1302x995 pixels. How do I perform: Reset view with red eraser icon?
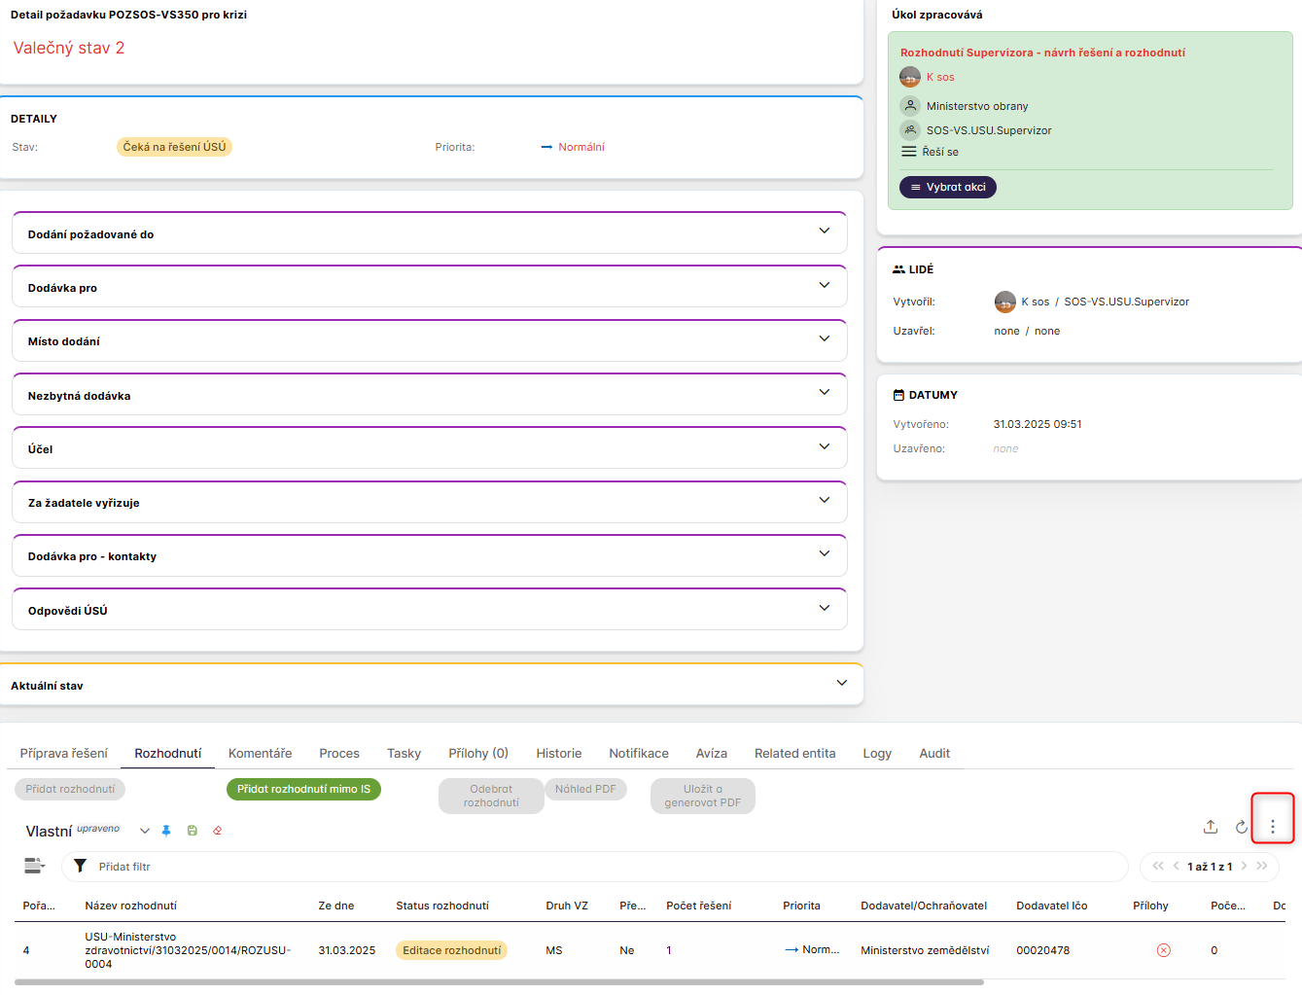(218, 831)
